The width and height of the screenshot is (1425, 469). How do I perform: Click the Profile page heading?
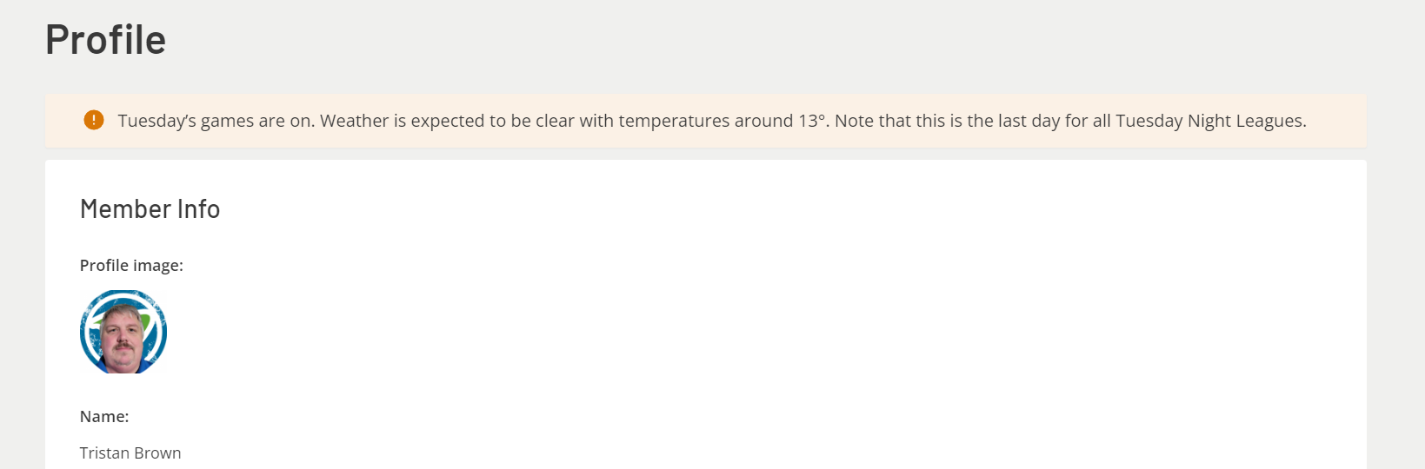coord(105,40)
